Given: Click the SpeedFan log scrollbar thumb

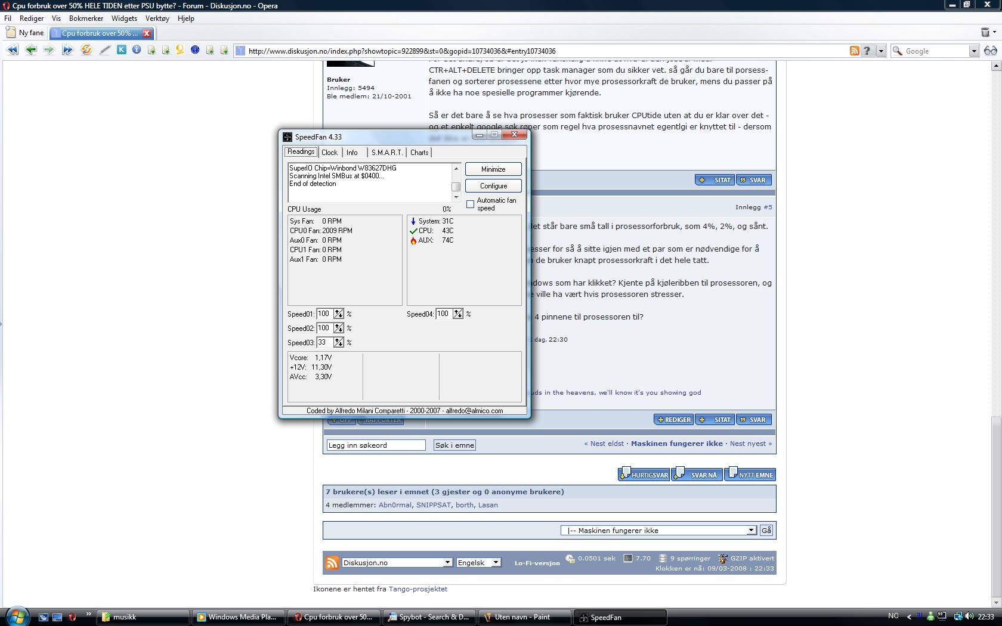Looking at the screenshot, I should (x=456, y=187).
